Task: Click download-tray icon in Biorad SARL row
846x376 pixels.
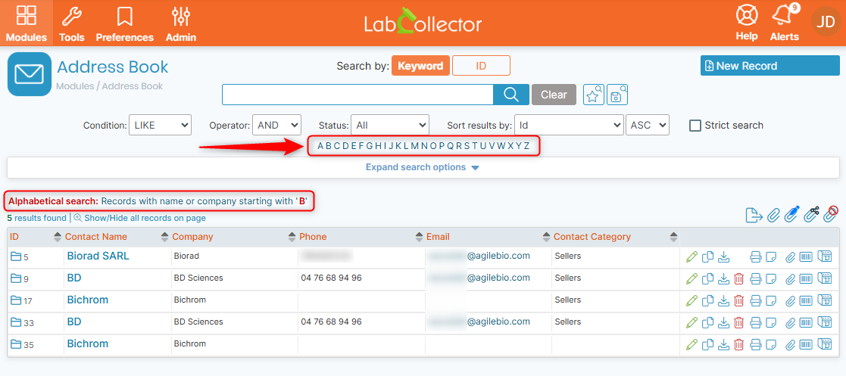Action: tap(723, 257)
